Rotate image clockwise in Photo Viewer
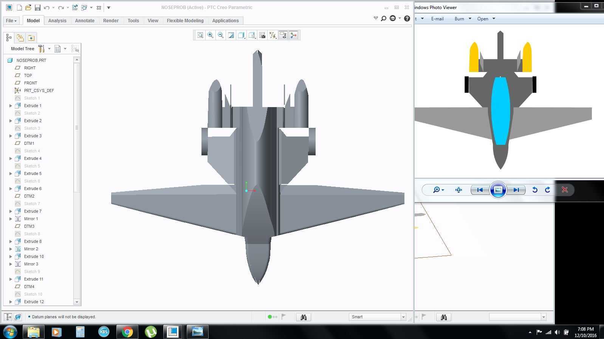The width and height of the screenshot is (604, 339). [548, 190]
